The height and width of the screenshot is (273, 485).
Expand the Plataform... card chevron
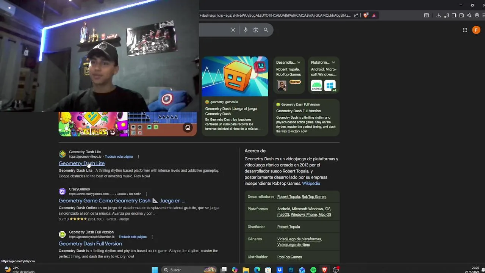333,63
